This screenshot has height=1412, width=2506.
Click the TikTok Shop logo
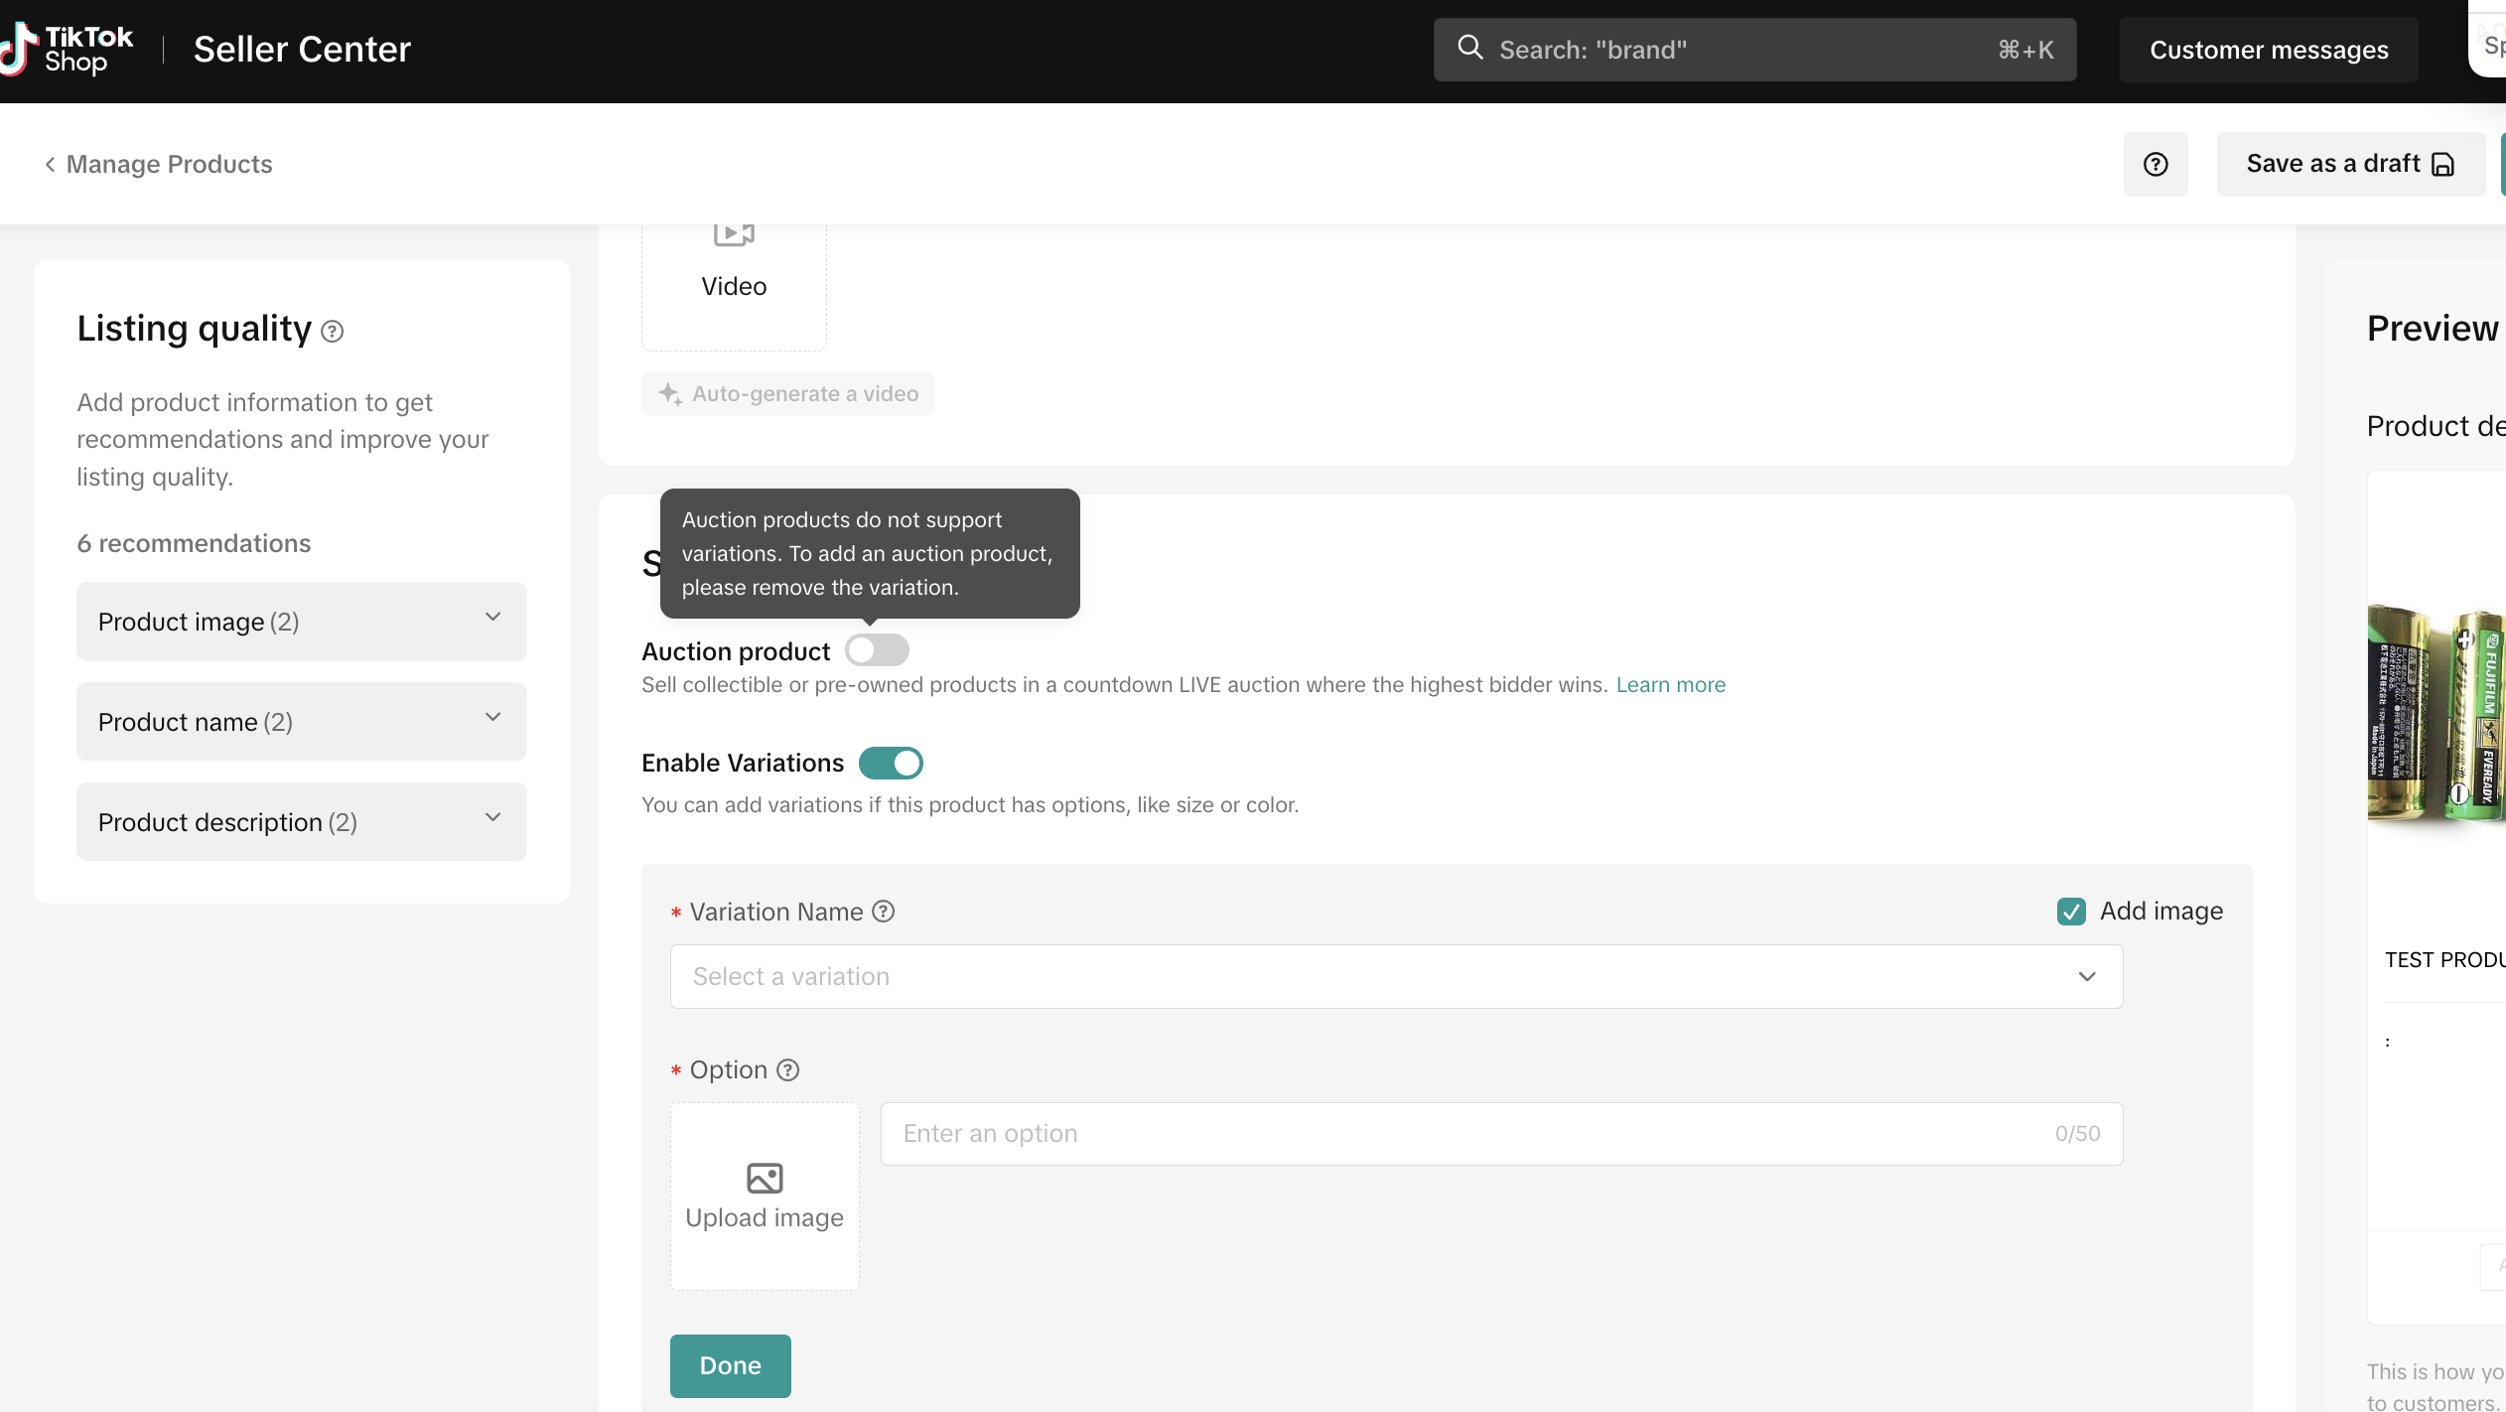pyautogui.click(x=68, y=49)
